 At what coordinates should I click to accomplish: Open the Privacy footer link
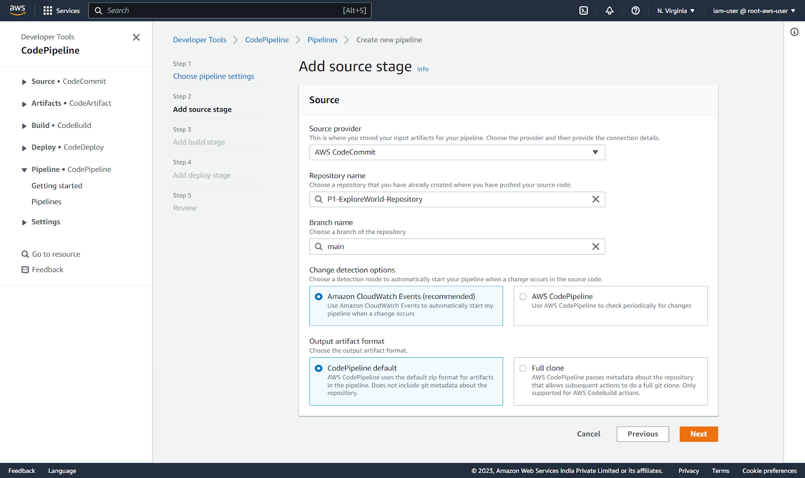pyautogui.click(x=688, y=471)
